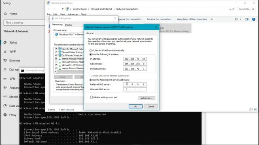The image size is (259, 145).
Task: Select Status in Settings sidebar
Action: (x=11, y=42)
